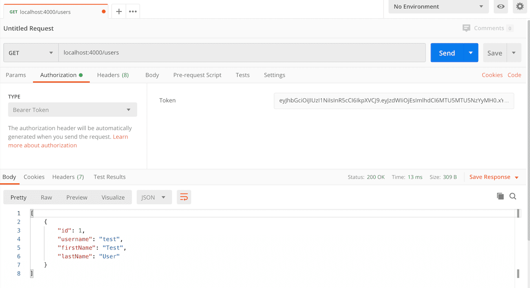530x288 pixels.
Task: Open the request method dropdown
Action: pyautogui.click(x=30, y=53)
